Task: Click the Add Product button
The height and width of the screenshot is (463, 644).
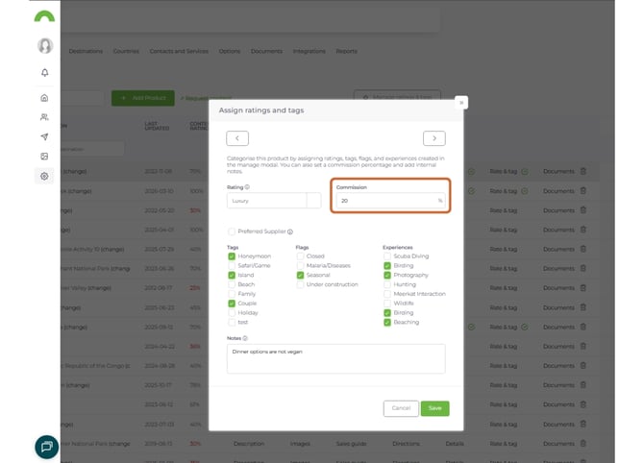Action: point(143,98)
